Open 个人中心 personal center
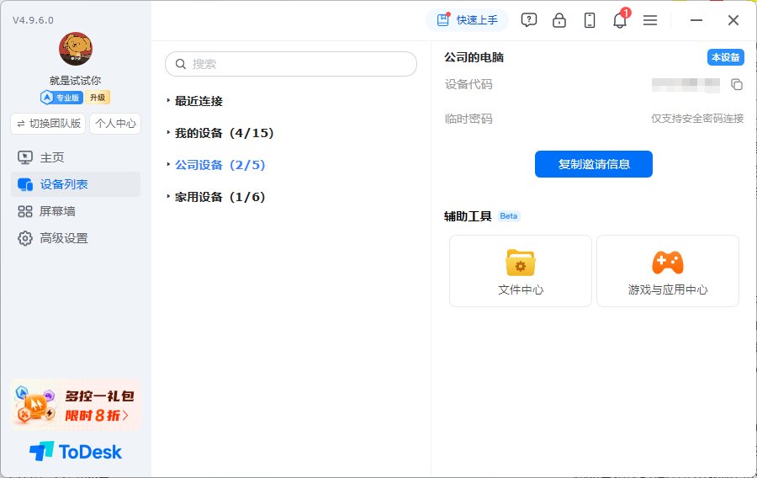The width and height of the screenshot is (757, 478). click(x=115, y=124)
